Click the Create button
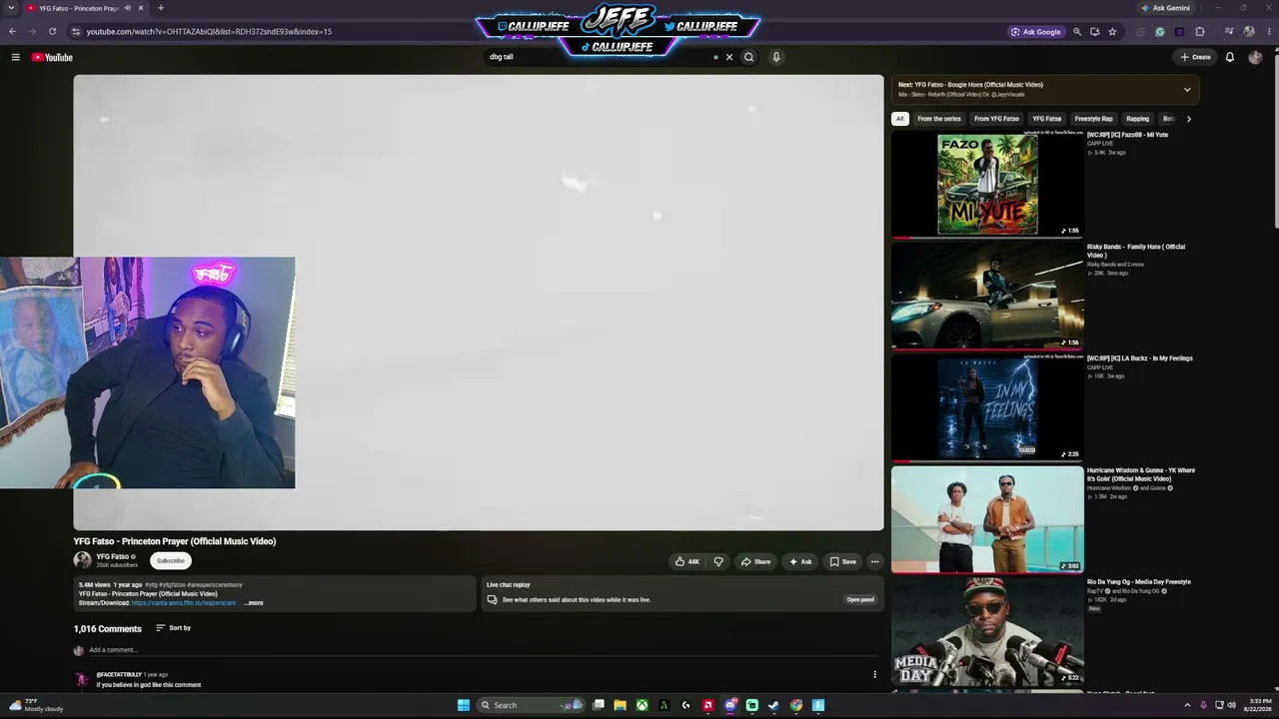This screenshot has width=1279, height=719. click(1195, 57)
